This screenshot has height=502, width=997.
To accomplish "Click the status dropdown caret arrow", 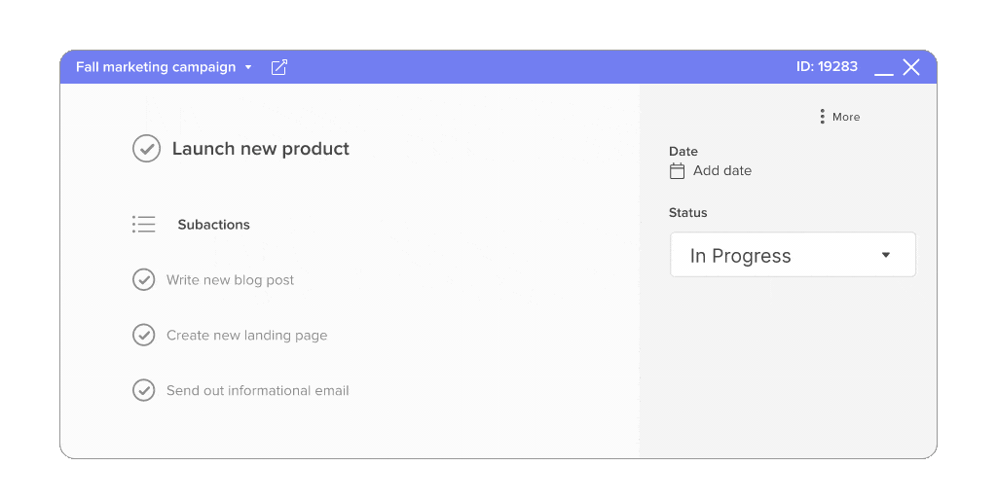I will tap(886, 256).
